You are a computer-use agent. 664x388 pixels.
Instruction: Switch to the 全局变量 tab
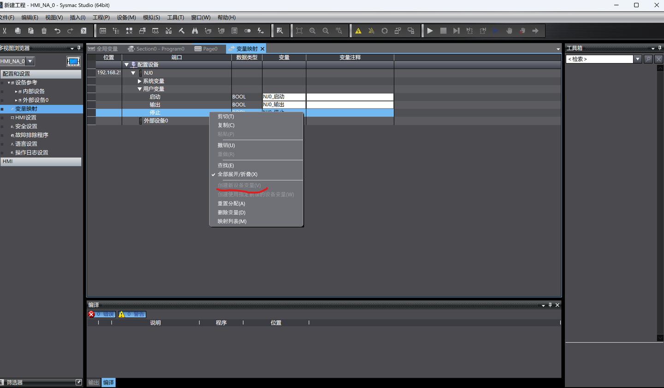tap(103, 49)
